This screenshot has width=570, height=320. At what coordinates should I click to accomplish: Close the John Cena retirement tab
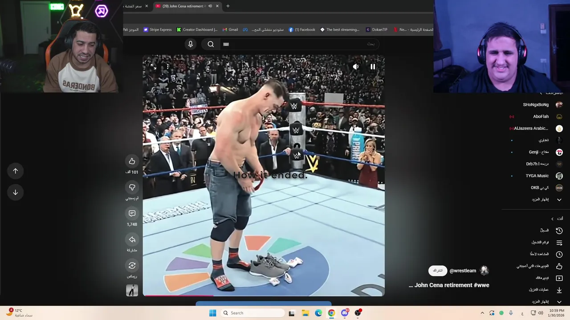[x=217, y=6]
